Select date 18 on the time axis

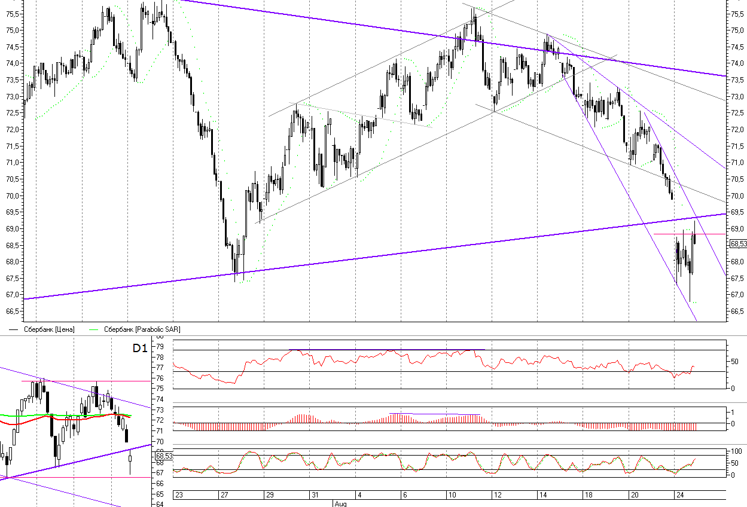[588, 495]
